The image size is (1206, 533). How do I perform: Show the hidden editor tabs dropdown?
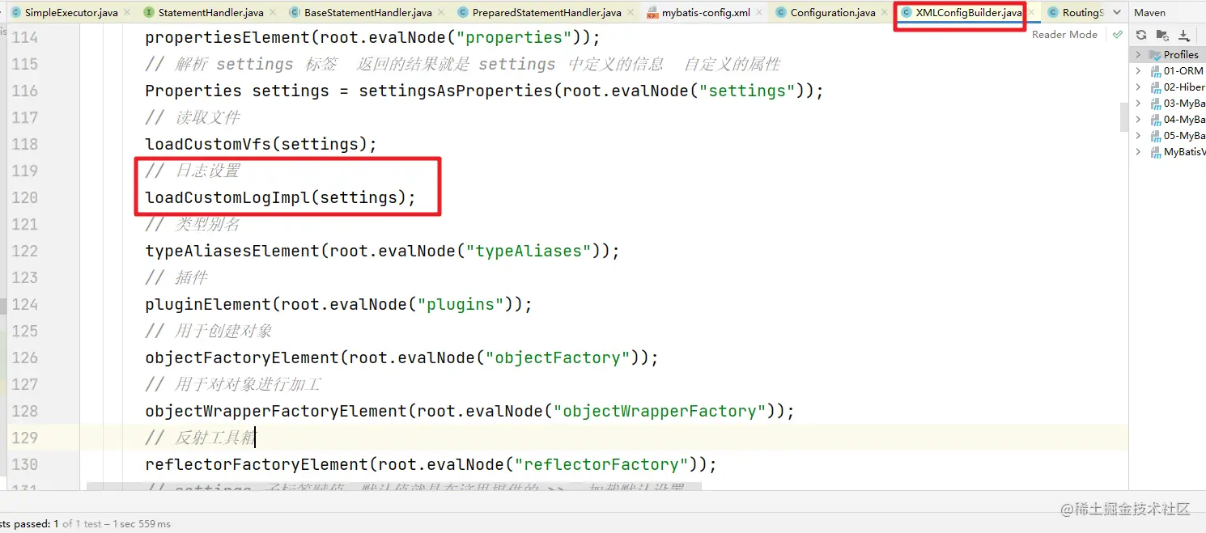click(x=1116, y=13)
